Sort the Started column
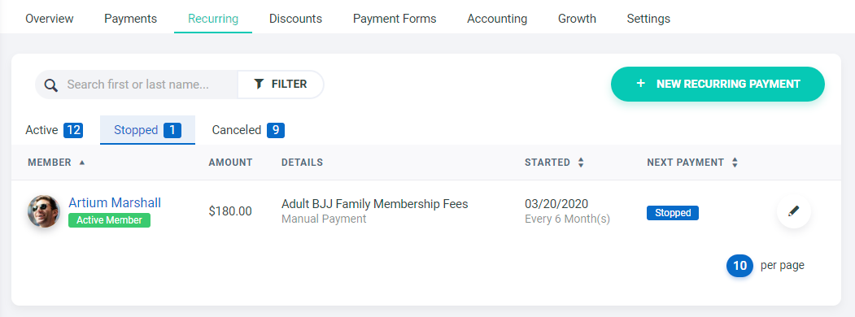The image size is (855, 317). point(581,163)
